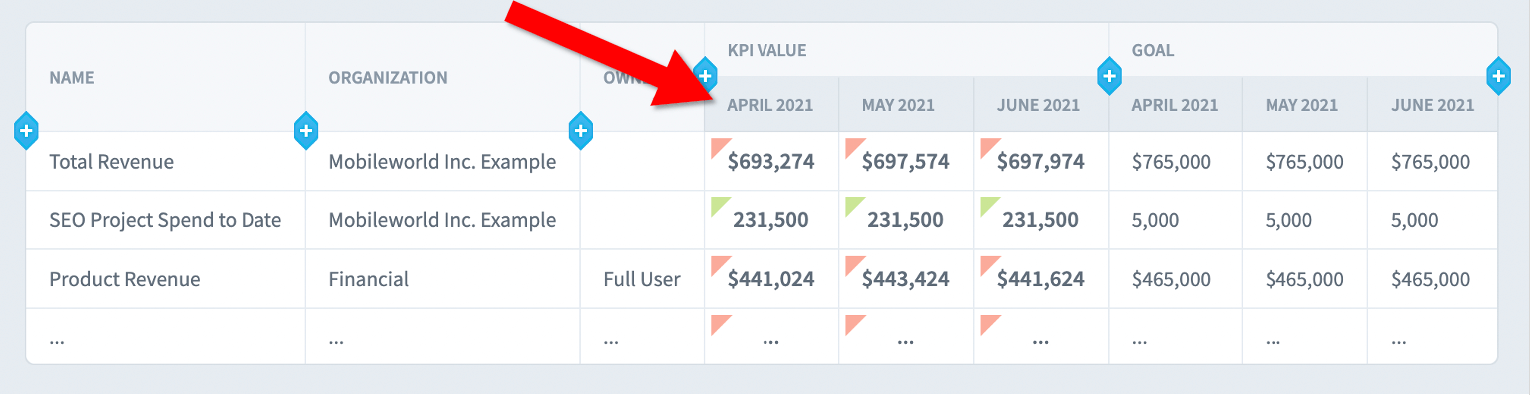The image size is (1530, 395).
Task: Select the $697,974 June KPI value cell
Action: tap(1041, 162)
